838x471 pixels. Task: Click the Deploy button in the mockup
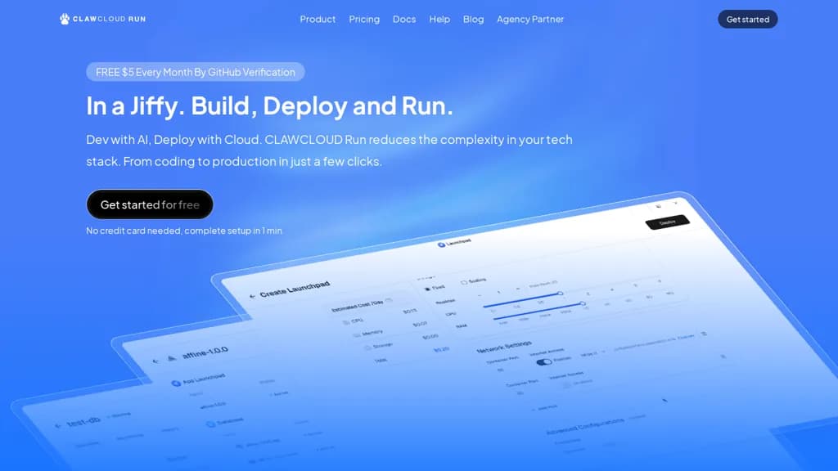pos(668,222)
